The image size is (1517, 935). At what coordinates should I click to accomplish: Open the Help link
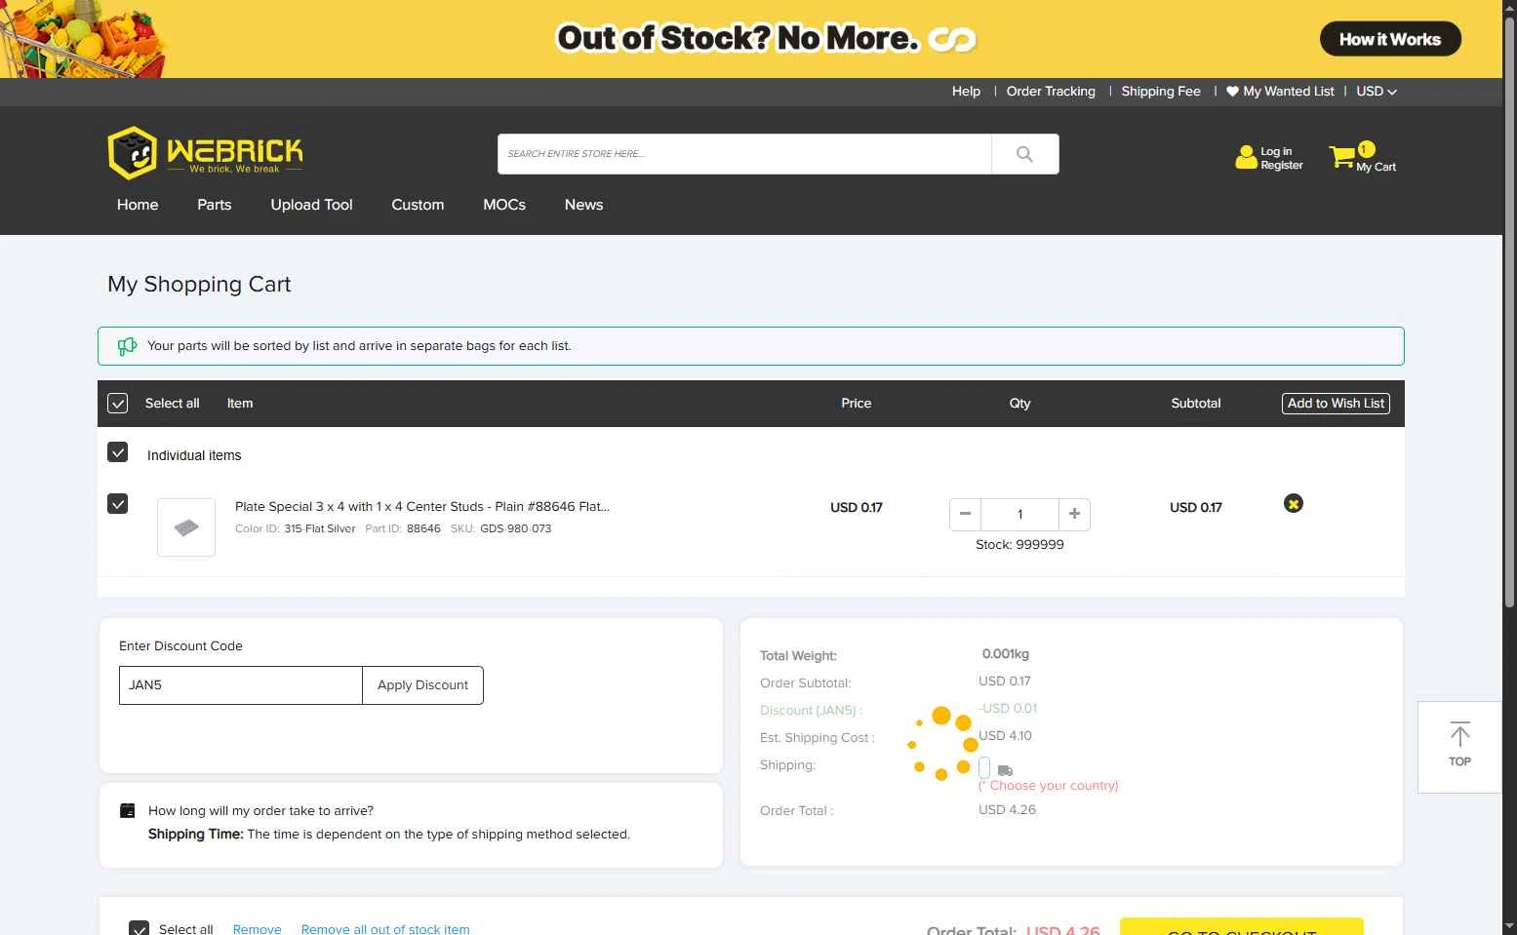pyautogui.click(x=966, y=92)
